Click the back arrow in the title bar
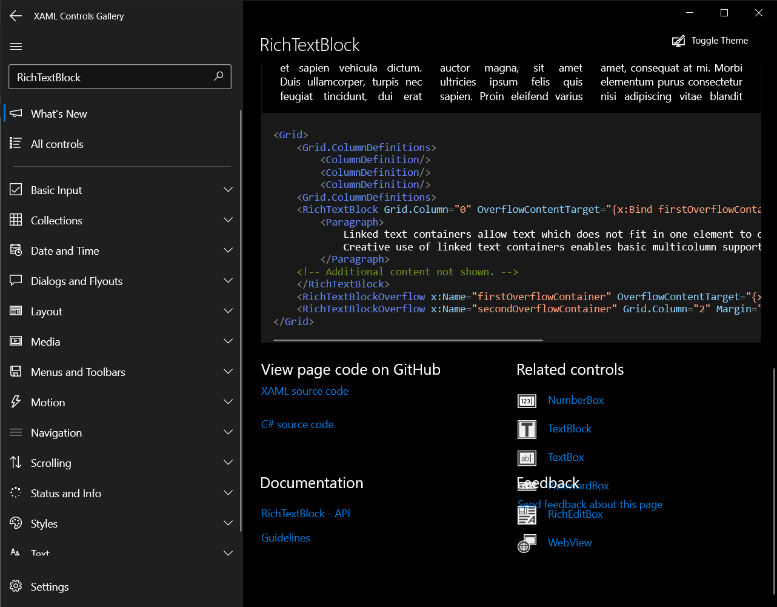This screenshot has width=777, height=607. [x=15, y=16]
